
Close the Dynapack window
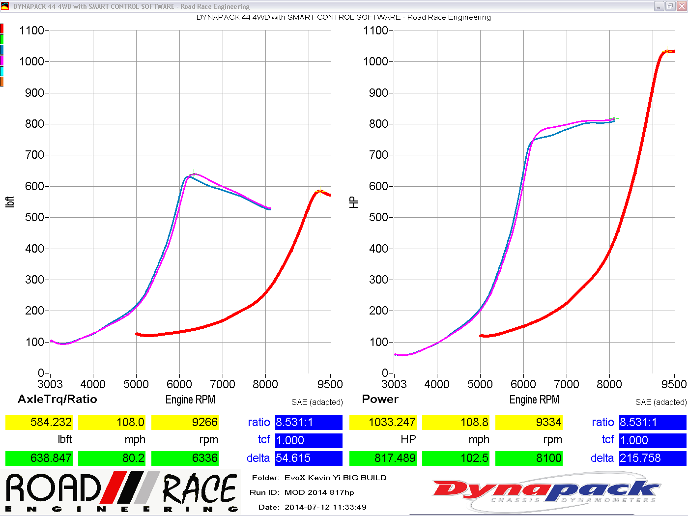tap(682, 6)
